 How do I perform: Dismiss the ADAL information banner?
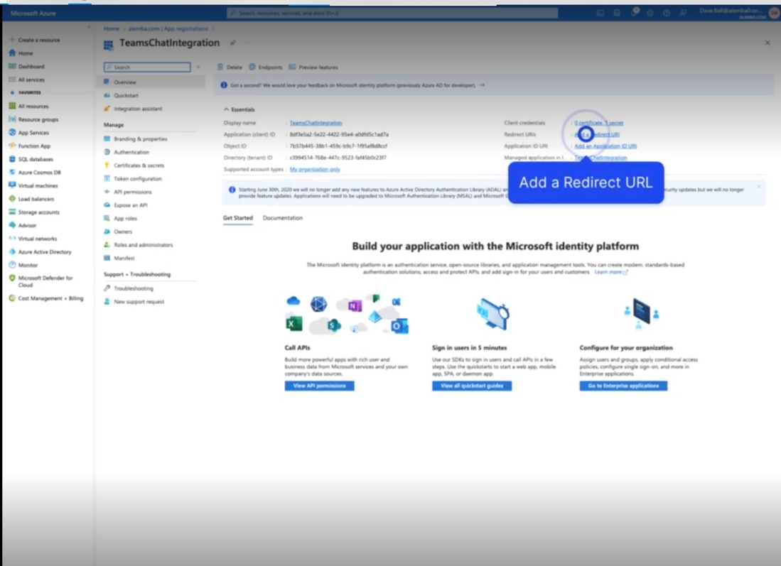[x=758, y=187]
